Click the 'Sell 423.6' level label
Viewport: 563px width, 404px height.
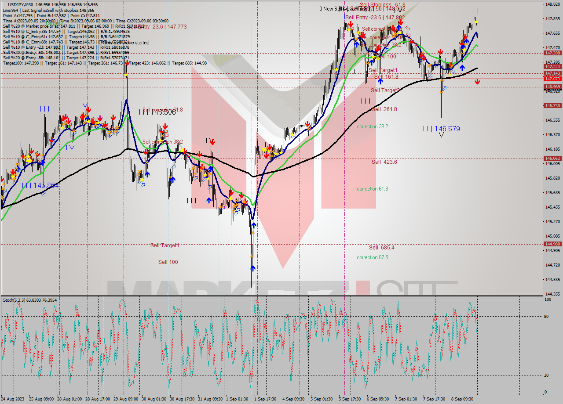coord(384,162)
